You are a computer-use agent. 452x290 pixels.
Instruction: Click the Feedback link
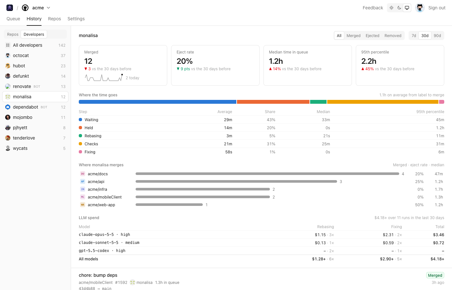click(373, 8)
